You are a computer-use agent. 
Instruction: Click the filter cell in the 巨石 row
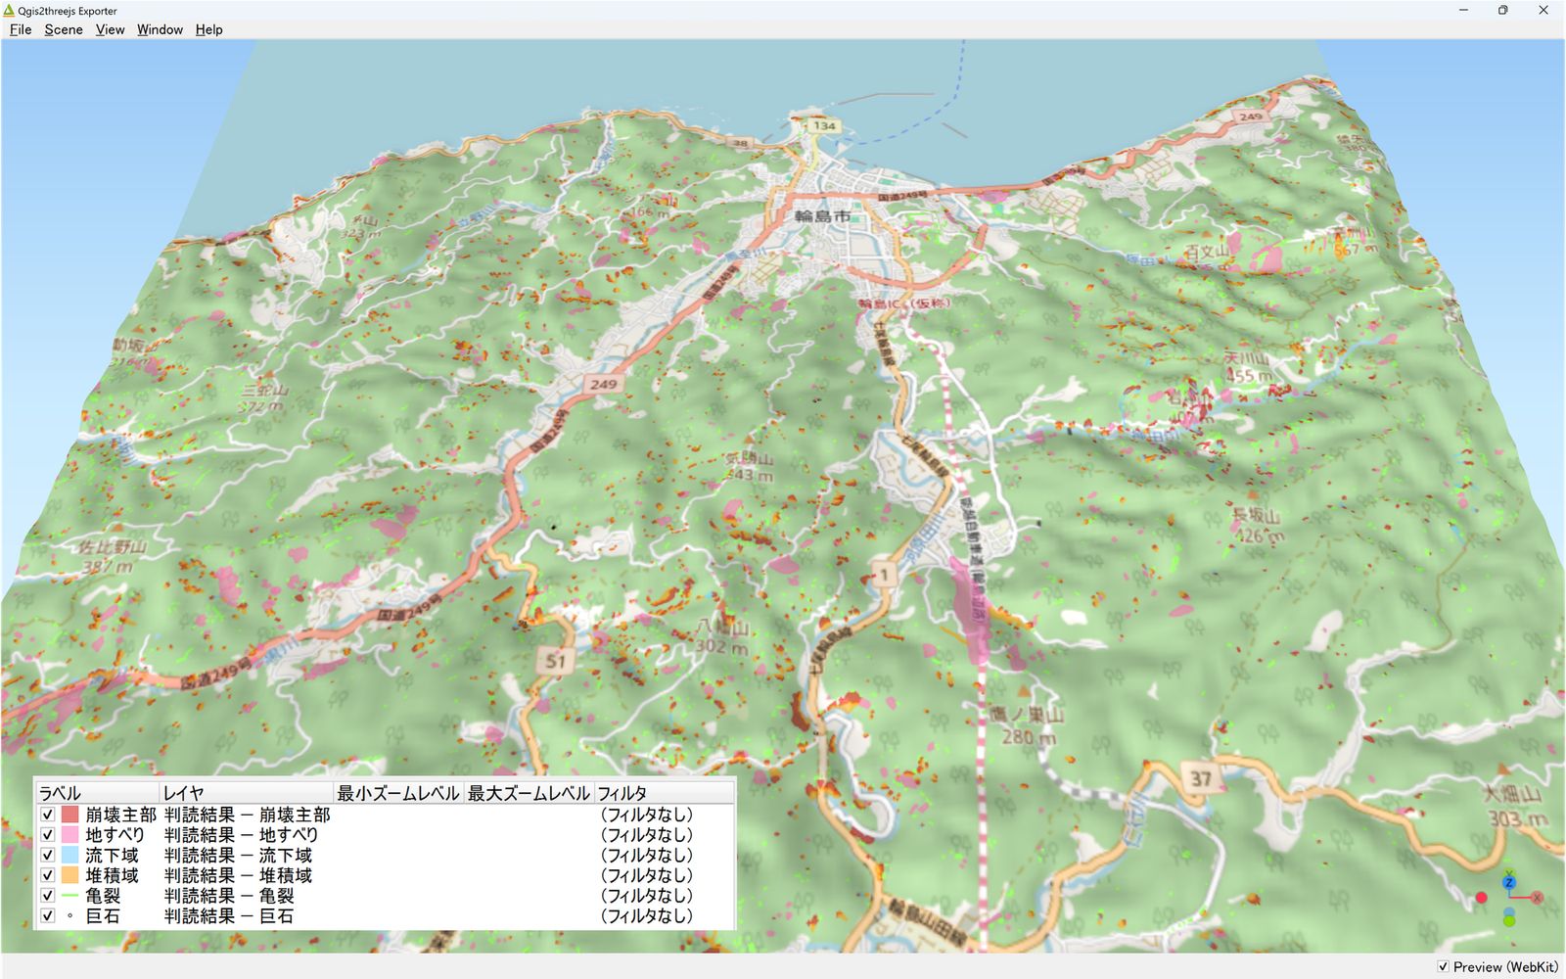coord(646,916)
